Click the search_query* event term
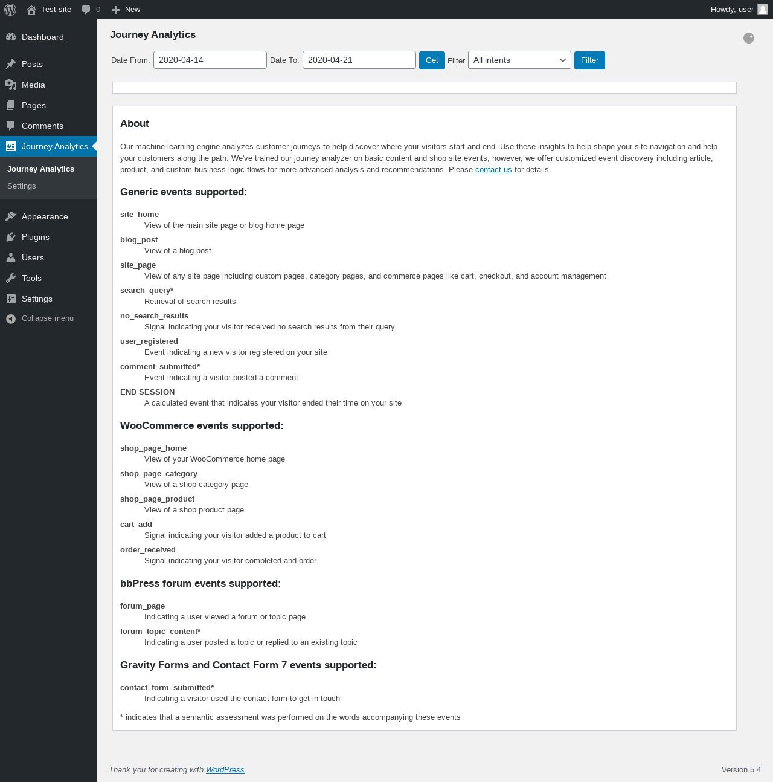Image resolution: width=773 pixels, height=782 pixels. [147, 291]
